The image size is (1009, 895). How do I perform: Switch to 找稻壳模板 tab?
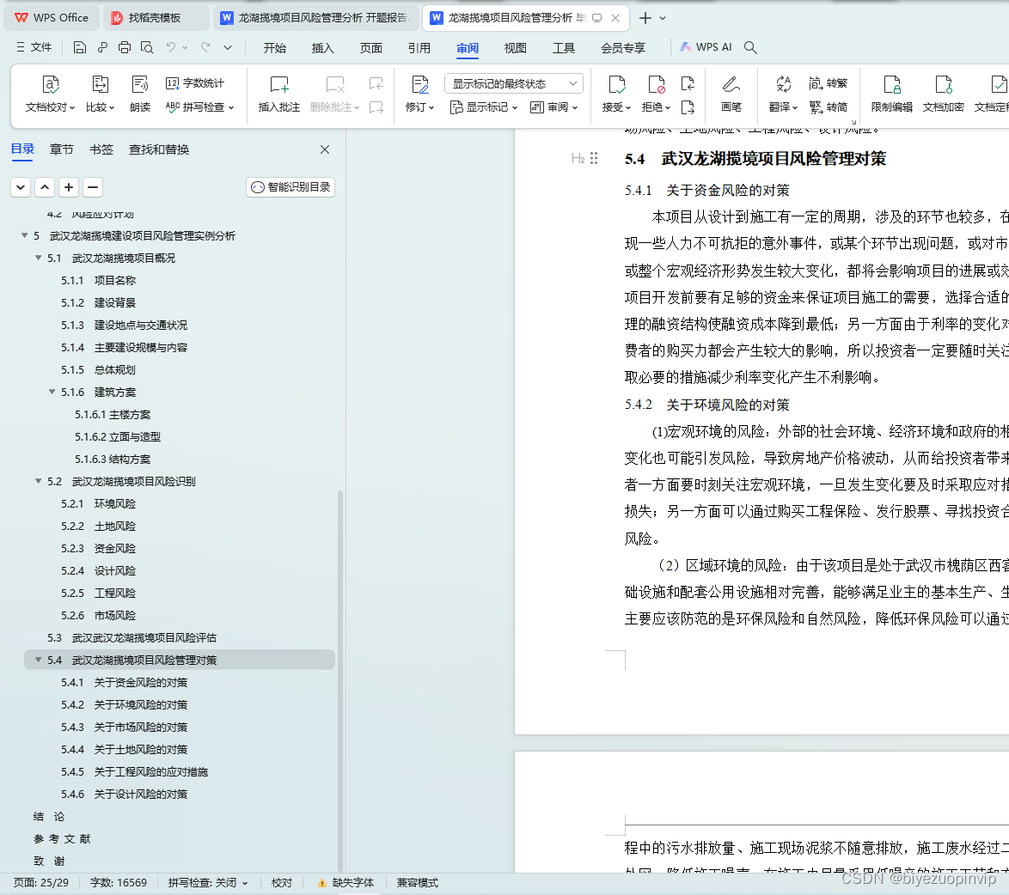[156, 18]
